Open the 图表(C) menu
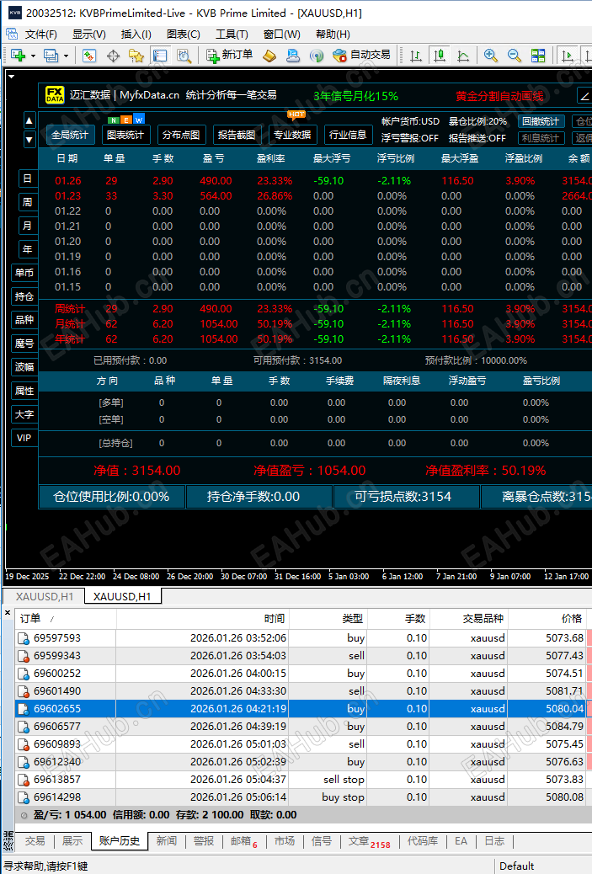The width and height of the screenshot is (592, 874). [184, 34]
